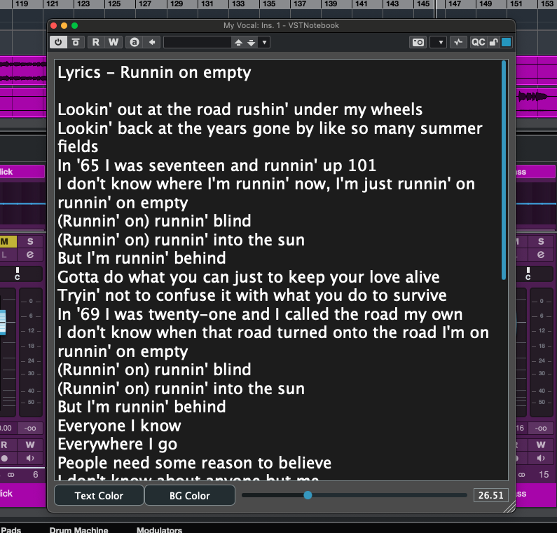
Task: Click the 26.51 font size value field
Action: (x=490, y=495)
